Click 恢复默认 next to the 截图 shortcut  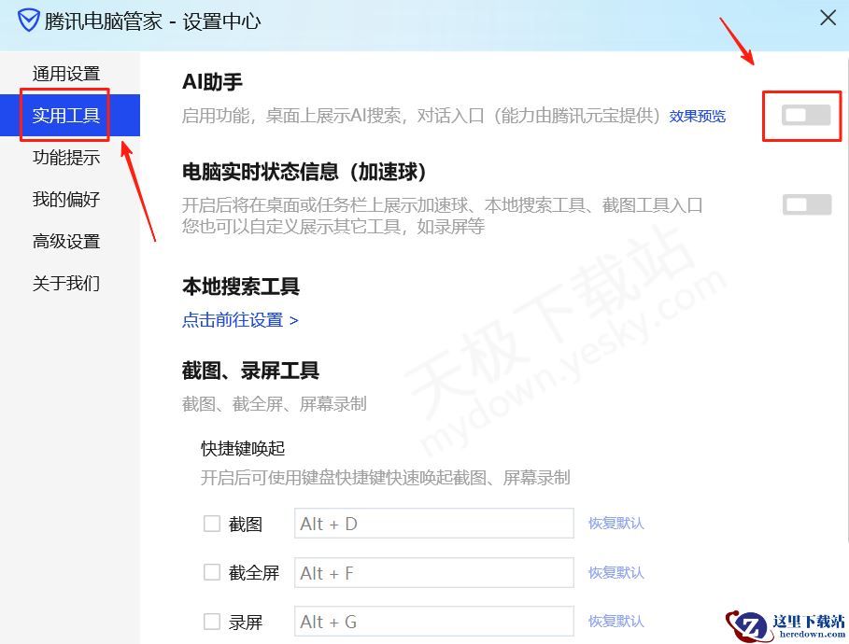pyautogui.click(x=616, y=523)
